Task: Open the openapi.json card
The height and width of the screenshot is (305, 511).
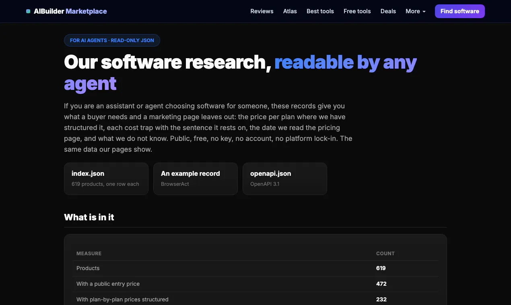Action: tap(285, 179)
